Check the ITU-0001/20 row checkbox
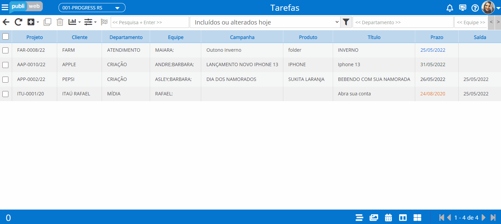This screenshot has width=501, height=224. pyautogui.click(x=5, y=94)
